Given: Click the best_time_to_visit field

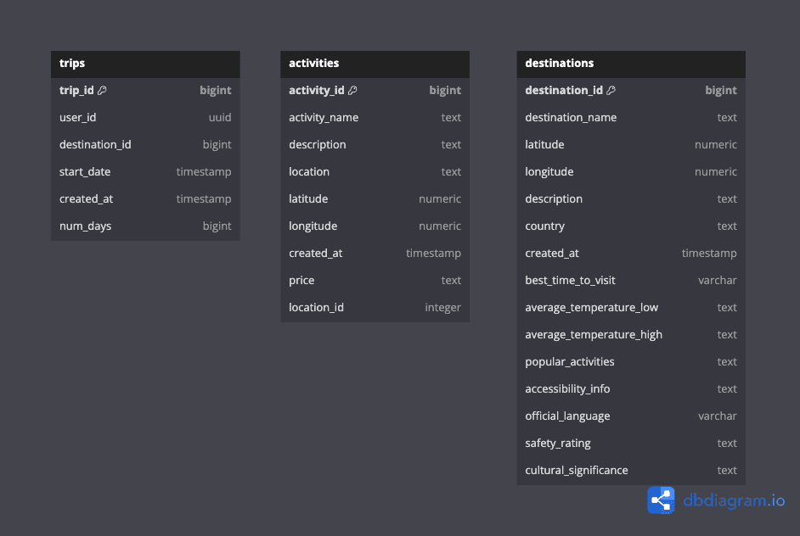Looking at the screenshot, I should [x=631, y=280].
